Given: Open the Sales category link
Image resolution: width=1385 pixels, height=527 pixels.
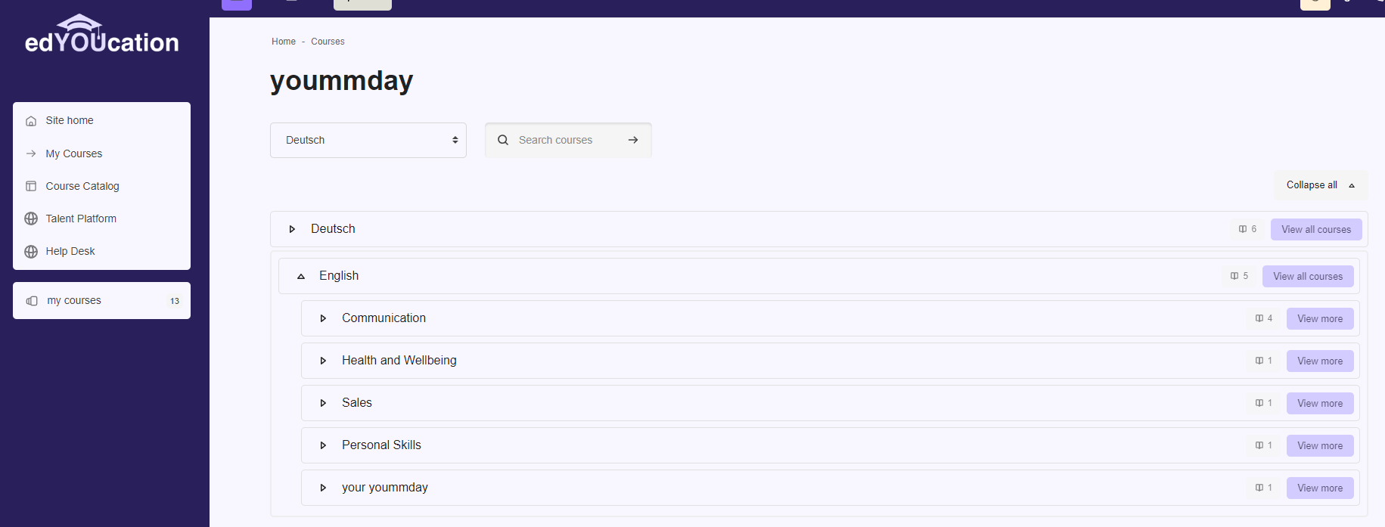Looking at the screenshot, I should coord(357,402).
